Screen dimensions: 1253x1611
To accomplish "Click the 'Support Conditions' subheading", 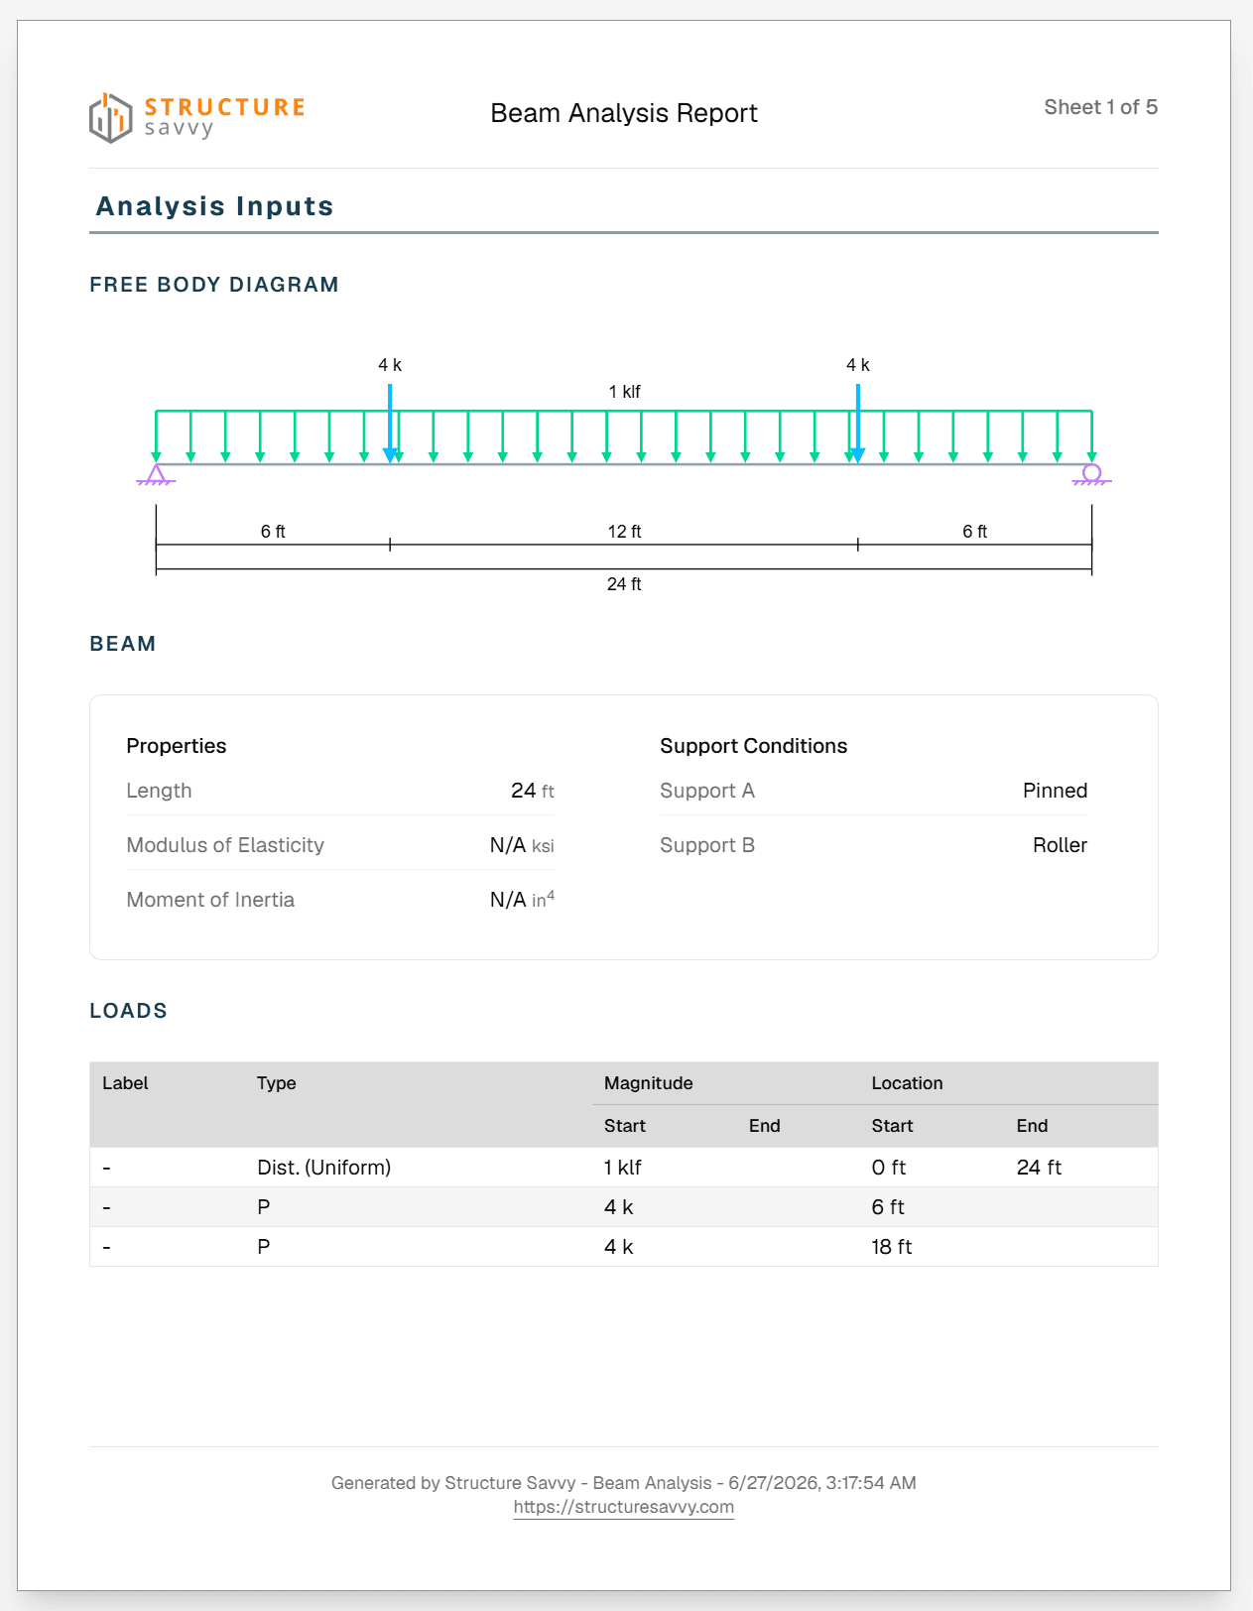I will pos(754,746).
